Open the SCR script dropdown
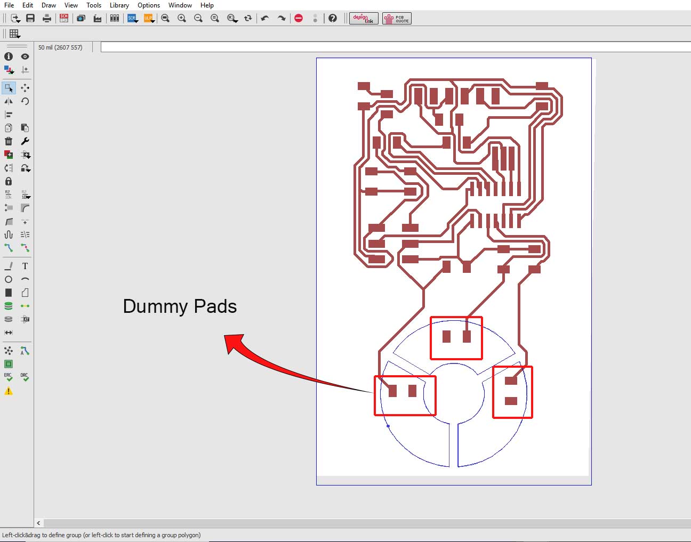This screenshot has width=691, height=542. (x=133, y=18)
